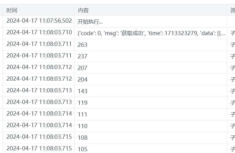Viewport: 235px width, 153px height.
Task: Click the 内容 column header
Action: point(83,10)
